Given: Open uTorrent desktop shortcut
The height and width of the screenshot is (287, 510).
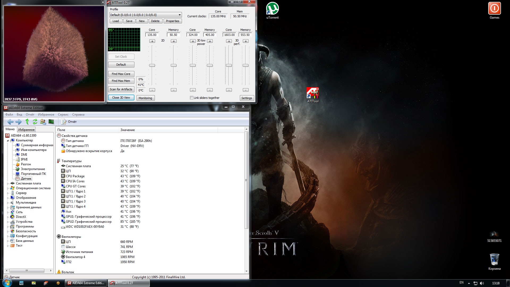Looking at the screenshot, I should pos(273,11).
